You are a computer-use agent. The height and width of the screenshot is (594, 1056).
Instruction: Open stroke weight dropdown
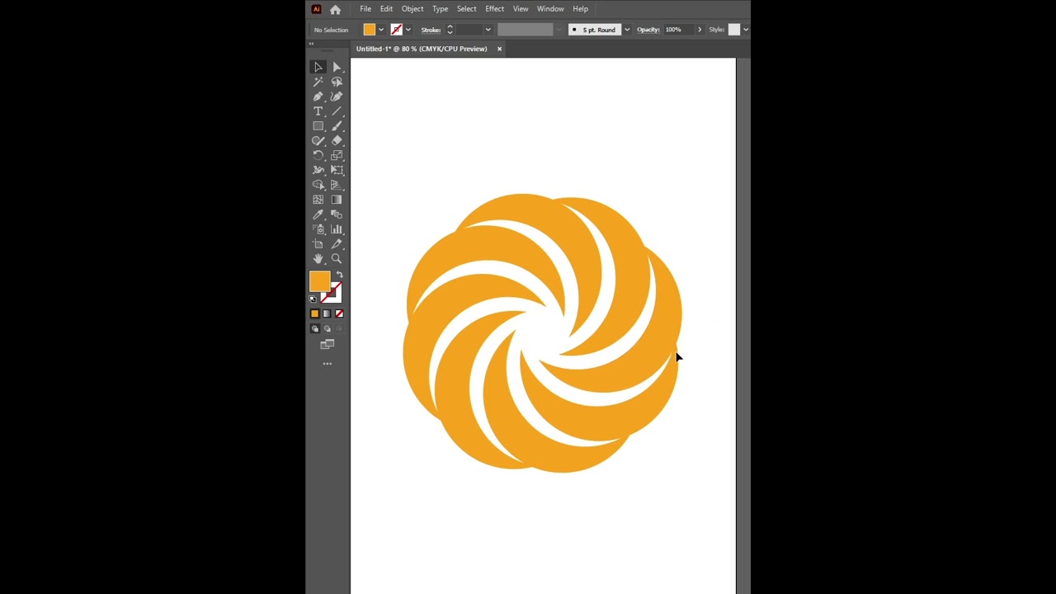pyautogui.click(x=488, y=30)
